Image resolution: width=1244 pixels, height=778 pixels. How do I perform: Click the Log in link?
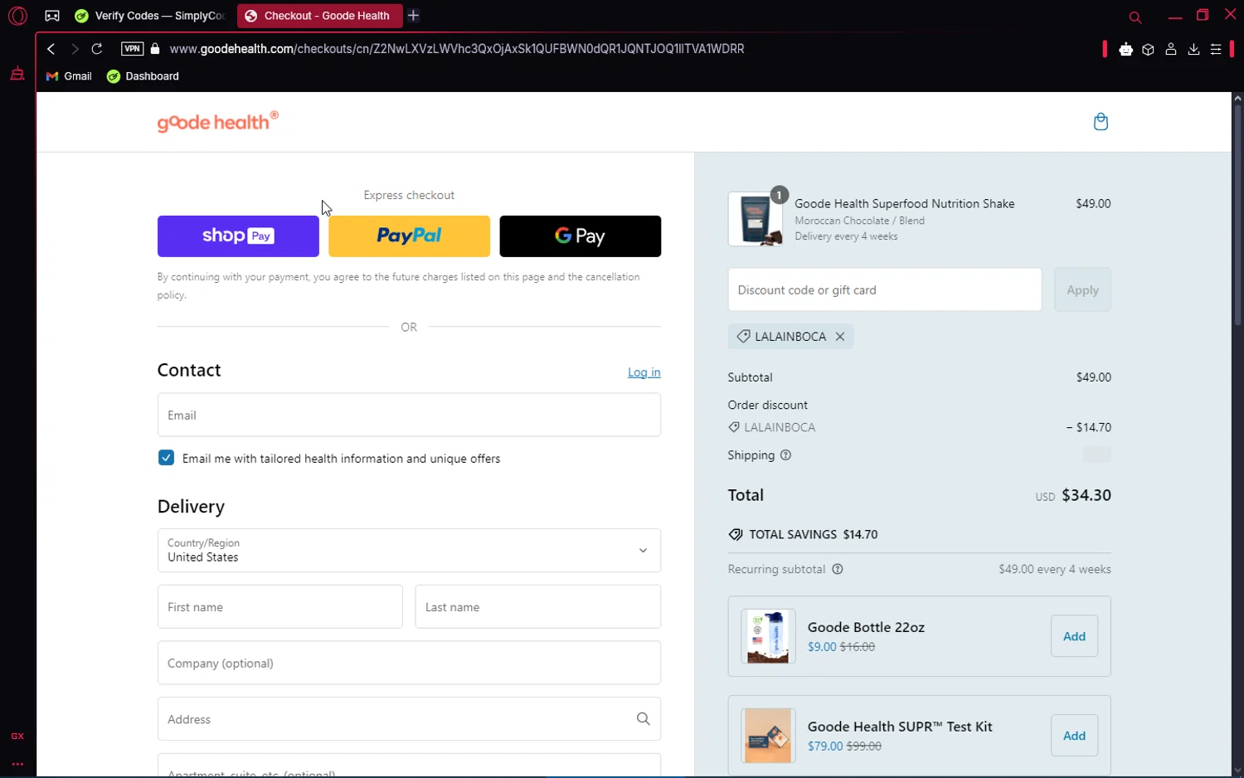pos(644,372)
